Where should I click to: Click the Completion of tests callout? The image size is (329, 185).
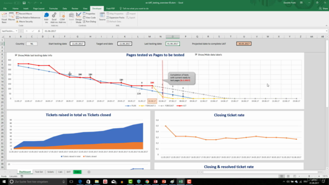[x=181, y=78]
